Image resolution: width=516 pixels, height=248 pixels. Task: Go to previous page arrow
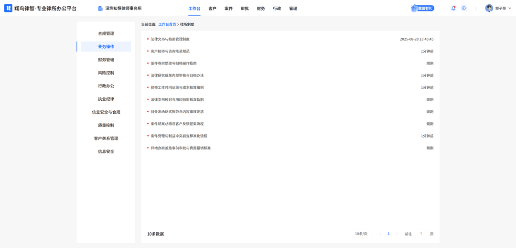380,234
